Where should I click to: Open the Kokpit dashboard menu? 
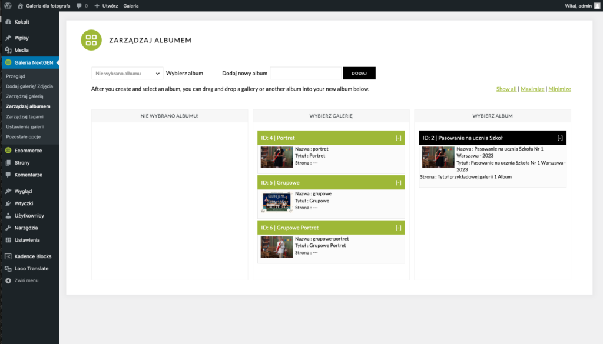tap(22, 22)
